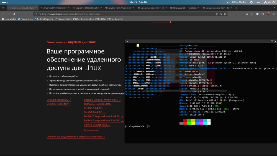Open the en keyboard layout menu

point(258,2)
